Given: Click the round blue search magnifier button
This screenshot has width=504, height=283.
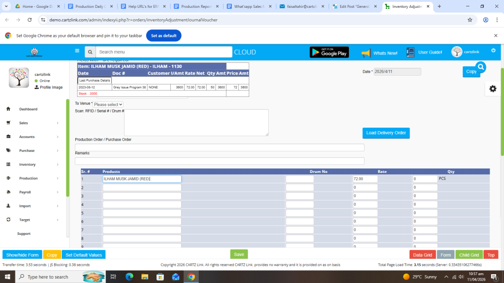Looking at the screenshot, I should point(481,67).
